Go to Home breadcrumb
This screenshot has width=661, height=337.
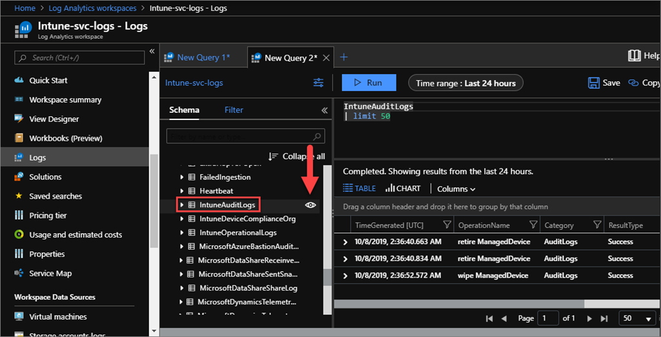click(25, 8)
